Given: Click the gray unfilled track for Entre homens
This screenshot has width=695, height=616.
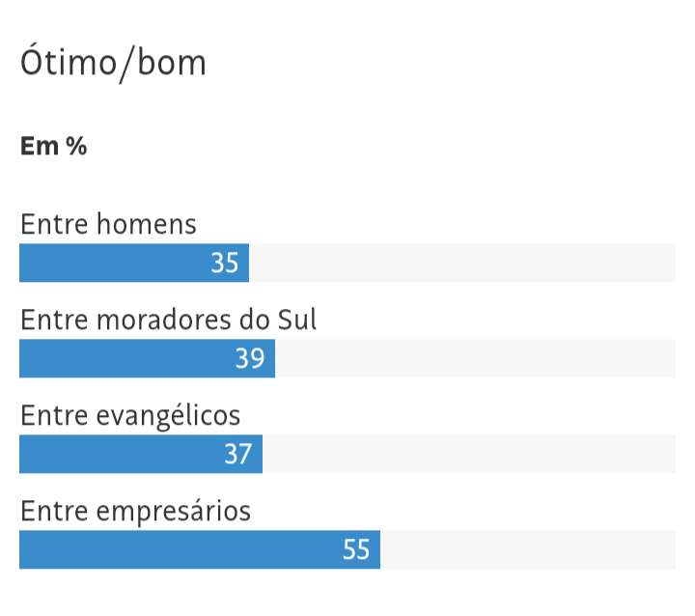Looking at the screenshot, I should pos(461,263).
